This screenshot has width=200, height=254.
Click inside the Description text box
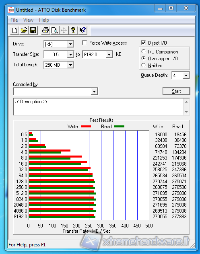(99, 107)
